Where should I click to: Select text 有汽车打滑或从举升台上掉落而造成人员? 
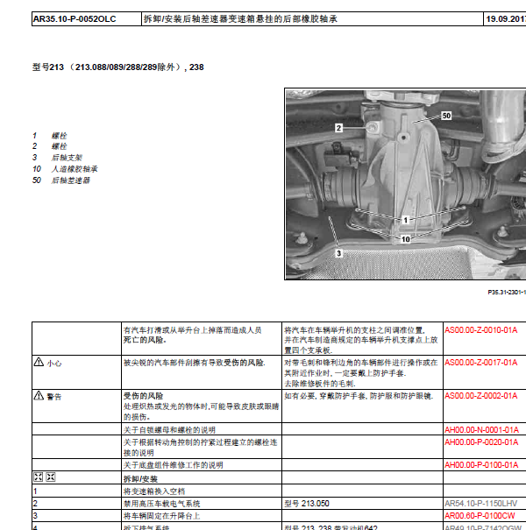(x=193, y=330)
